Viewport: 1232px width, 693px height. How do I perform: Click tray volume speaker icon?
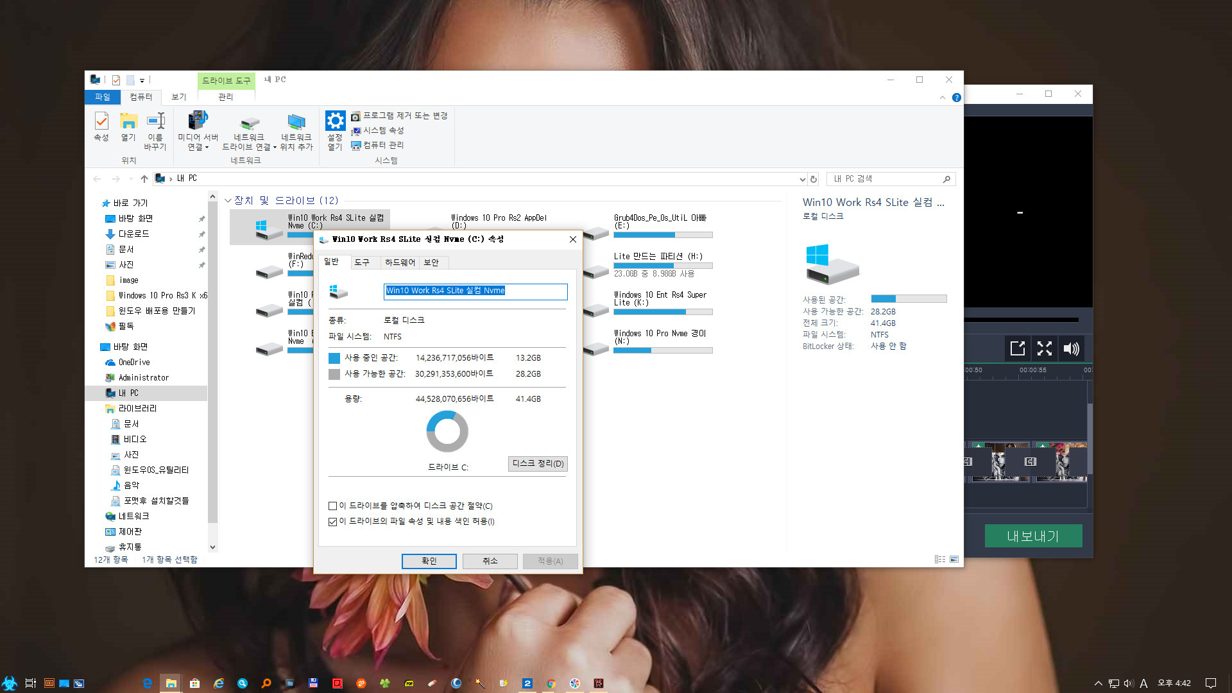(x=1129, y=683)
